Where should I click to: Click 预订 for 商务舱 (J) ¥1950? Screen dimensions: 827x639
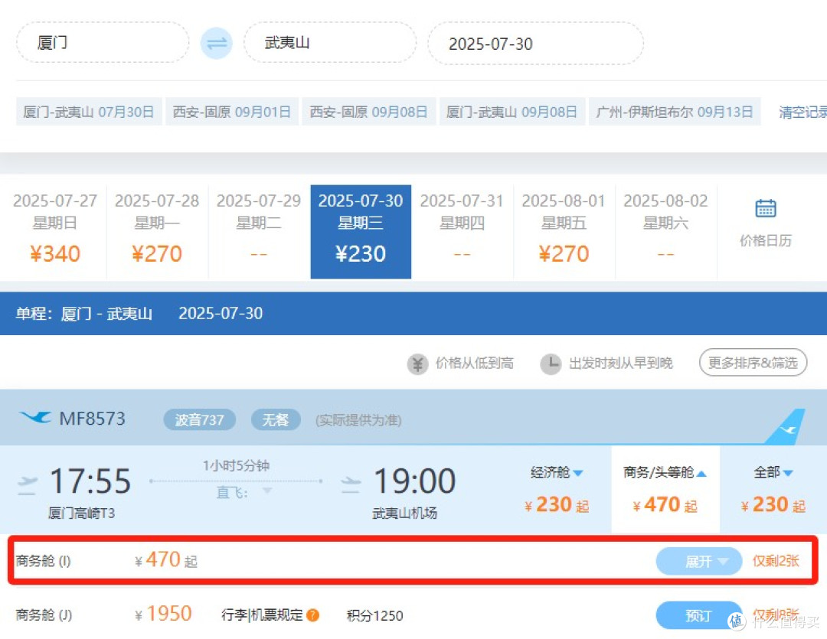[699, 615]
